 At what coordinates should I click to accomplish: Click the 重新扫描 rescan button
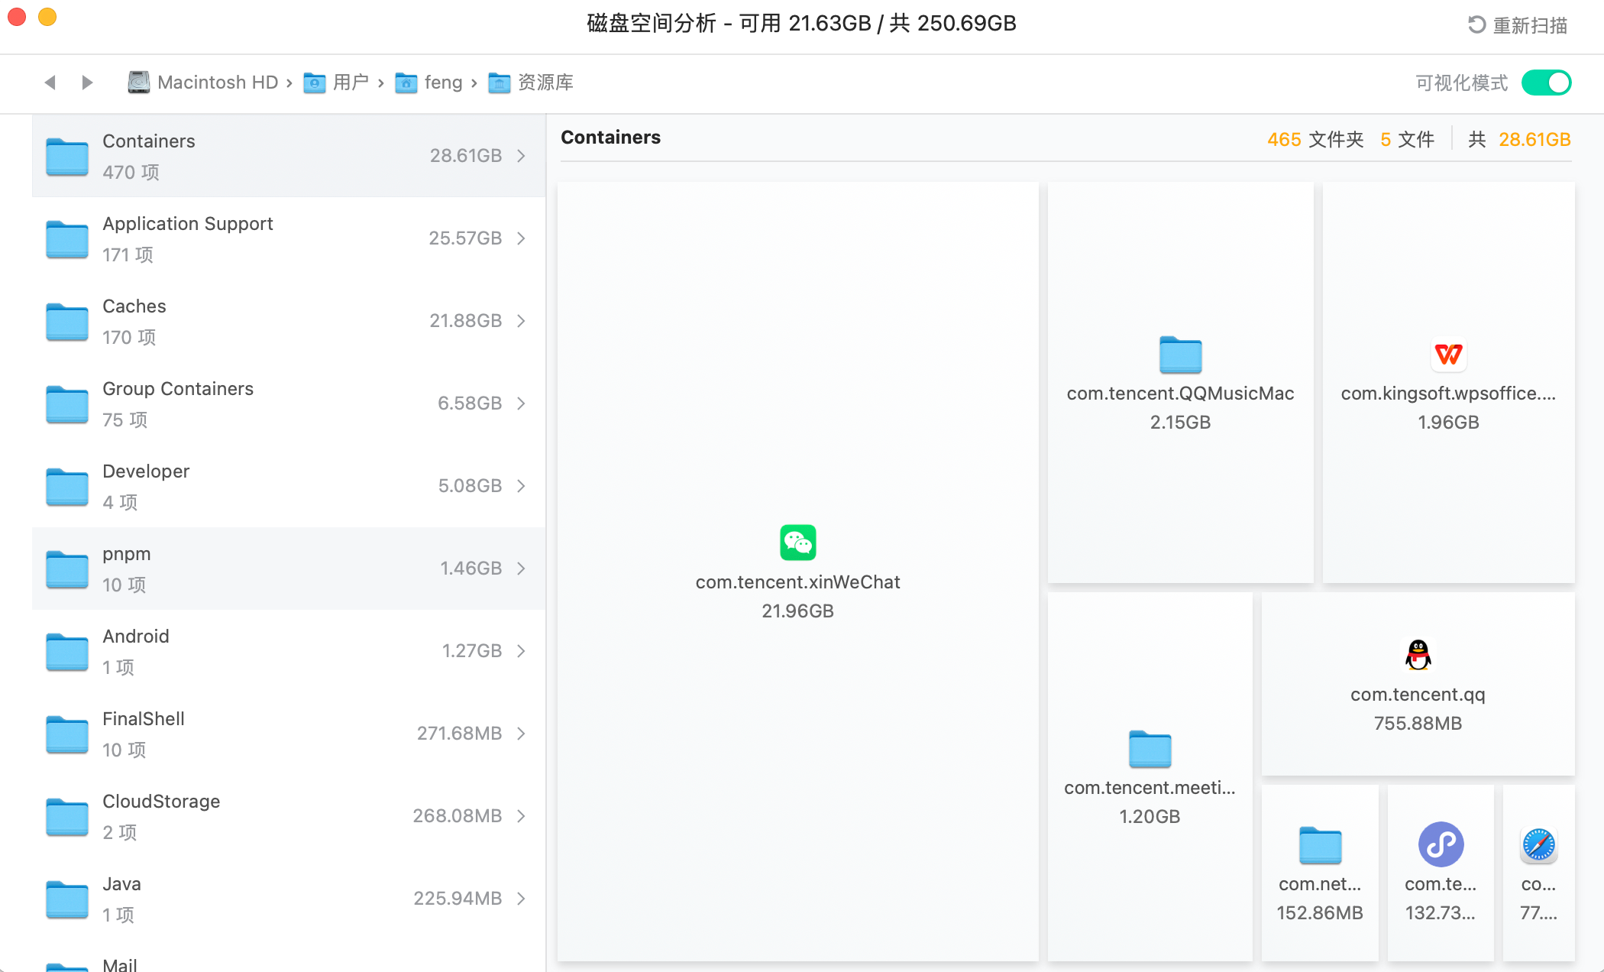[1518, 25]
